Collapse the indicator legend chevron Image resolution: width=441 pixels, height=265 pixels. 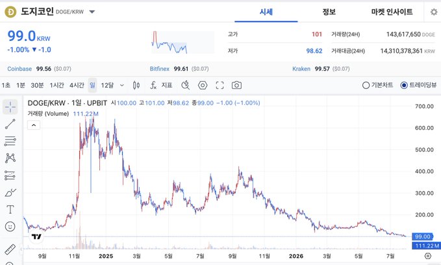34,125
